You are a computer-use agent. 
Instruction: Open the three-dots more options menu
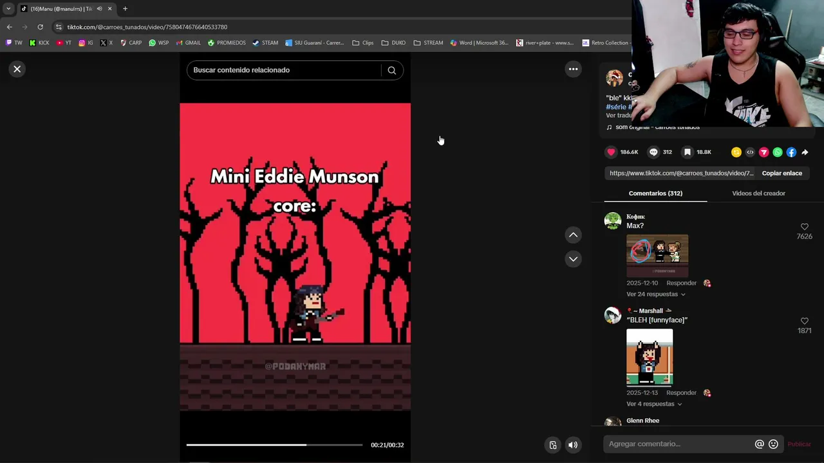point(573,69)
